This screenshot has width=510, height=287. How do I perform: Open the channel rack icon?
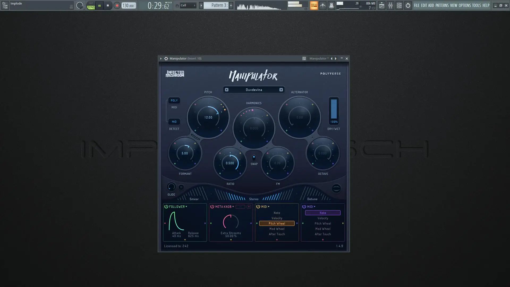click(399, 5)
